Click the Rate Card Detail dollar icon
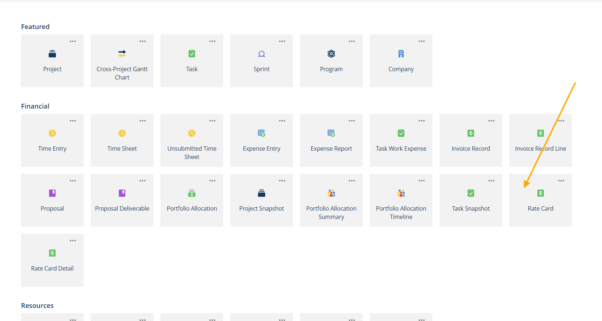Viewport: 602px width, 321px height. pos(52,253)
